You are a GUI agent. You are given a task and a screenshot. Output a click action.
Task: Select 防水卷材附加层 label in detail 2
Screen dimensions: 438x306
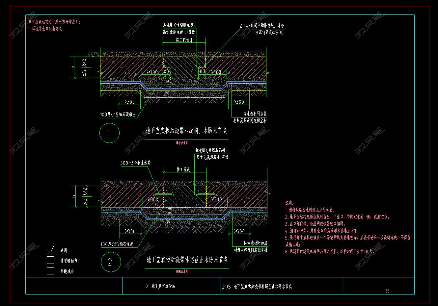coord(255,243)
